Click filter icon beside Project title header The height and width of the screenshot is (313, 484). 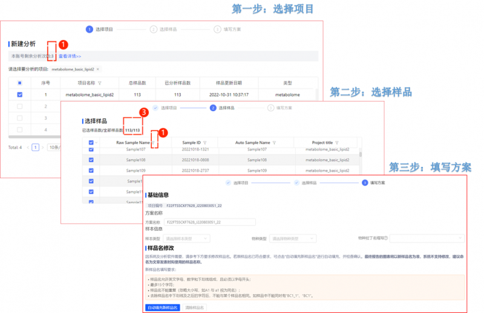click(338, 143)
